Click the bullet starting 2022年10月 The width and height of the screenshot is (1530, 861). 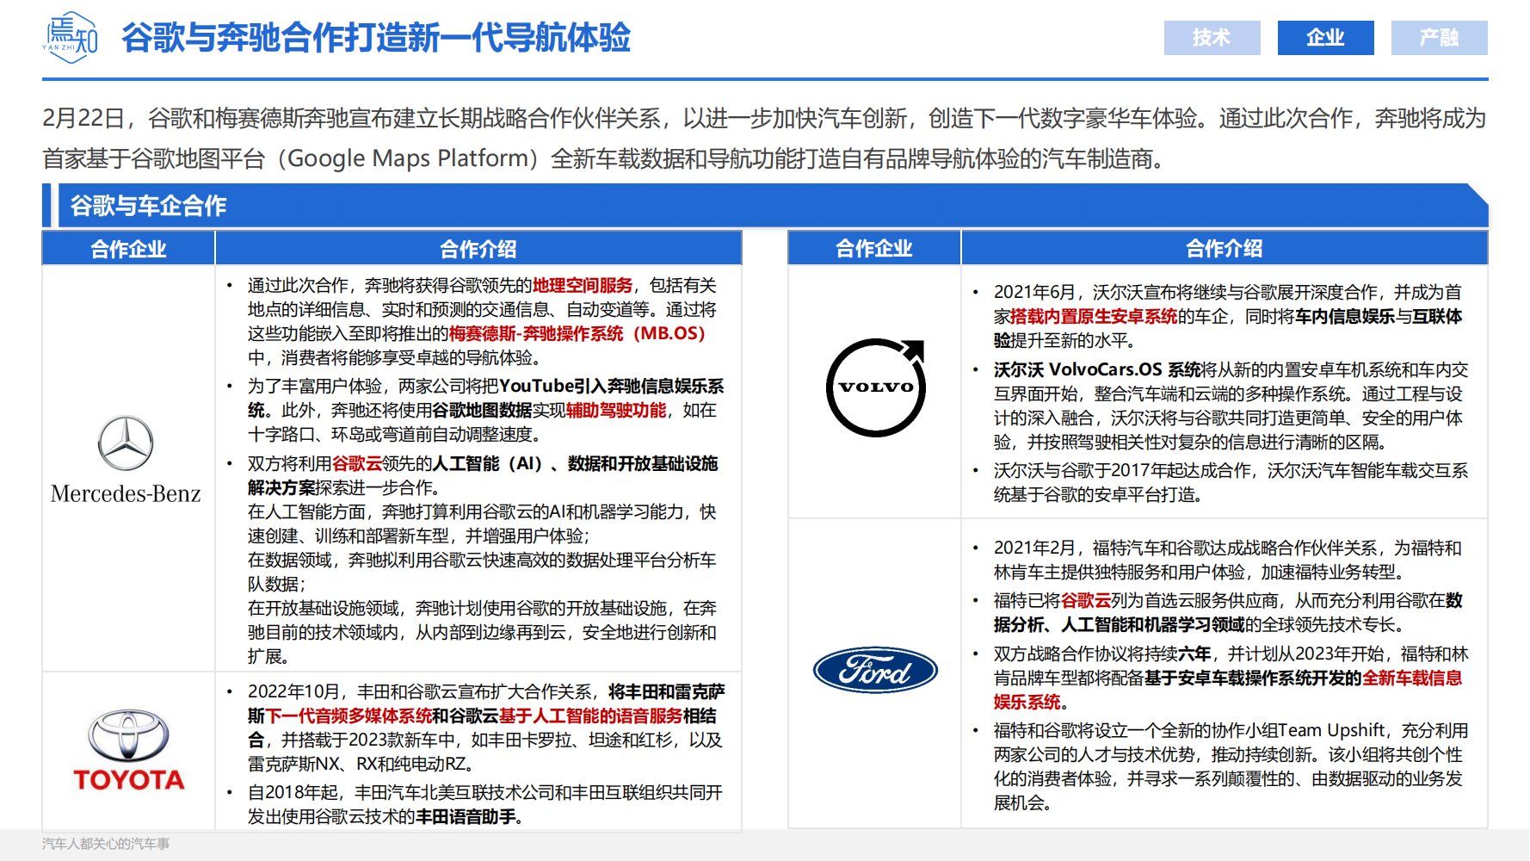486,728
